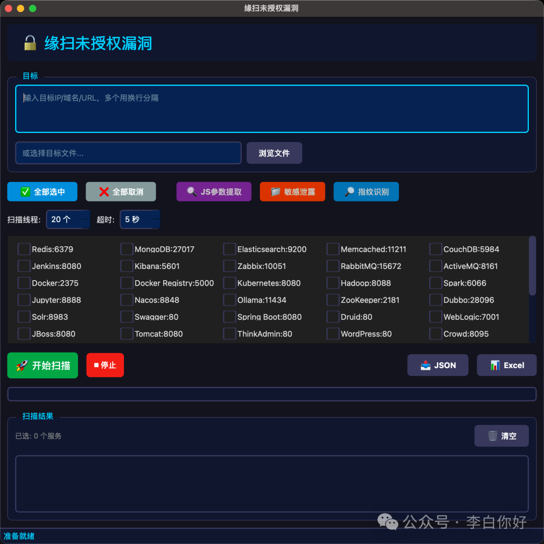
Task: Tick the Spring Boot:8080 checkbox
Action: point(229,317)
